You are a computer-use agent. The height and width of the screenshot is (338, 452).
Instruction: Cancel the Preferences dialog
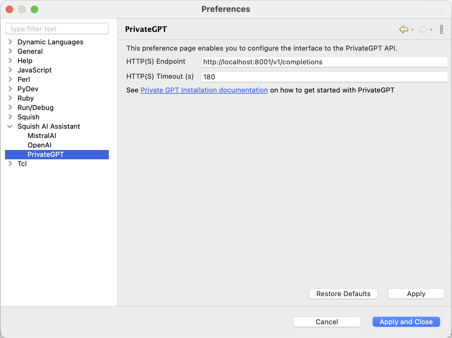327,322
